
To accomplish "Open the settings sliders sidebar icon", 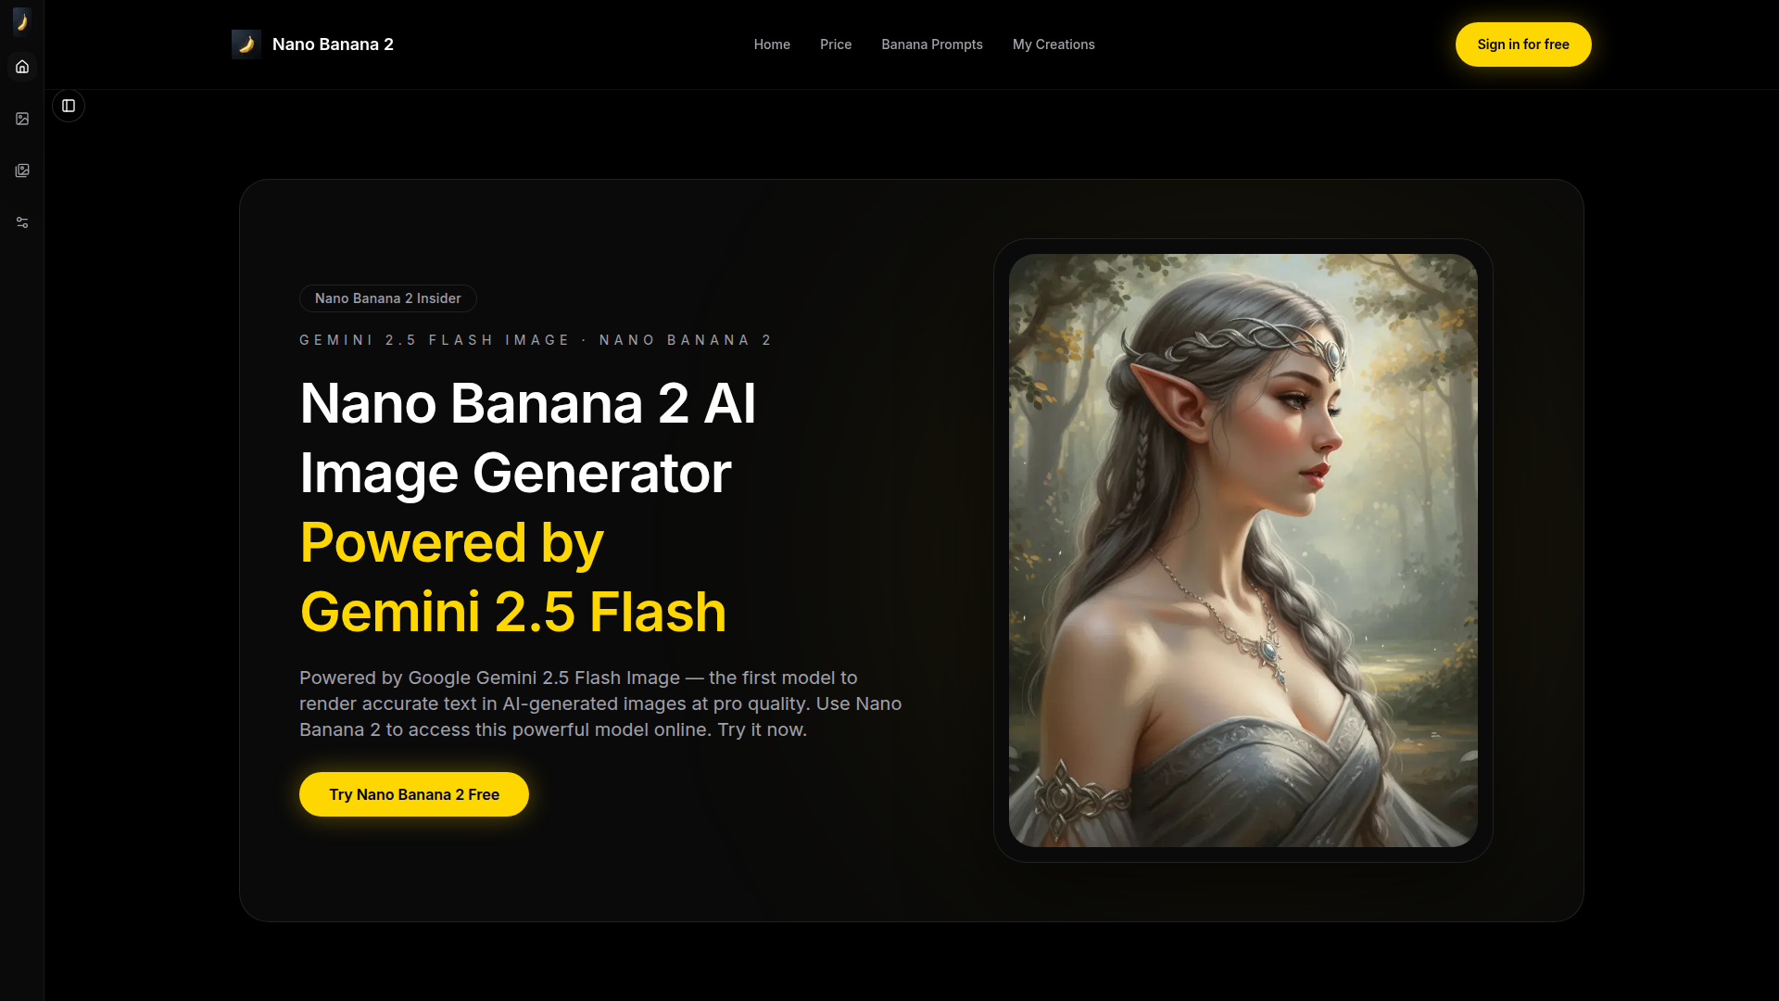I will pos(22,222).
